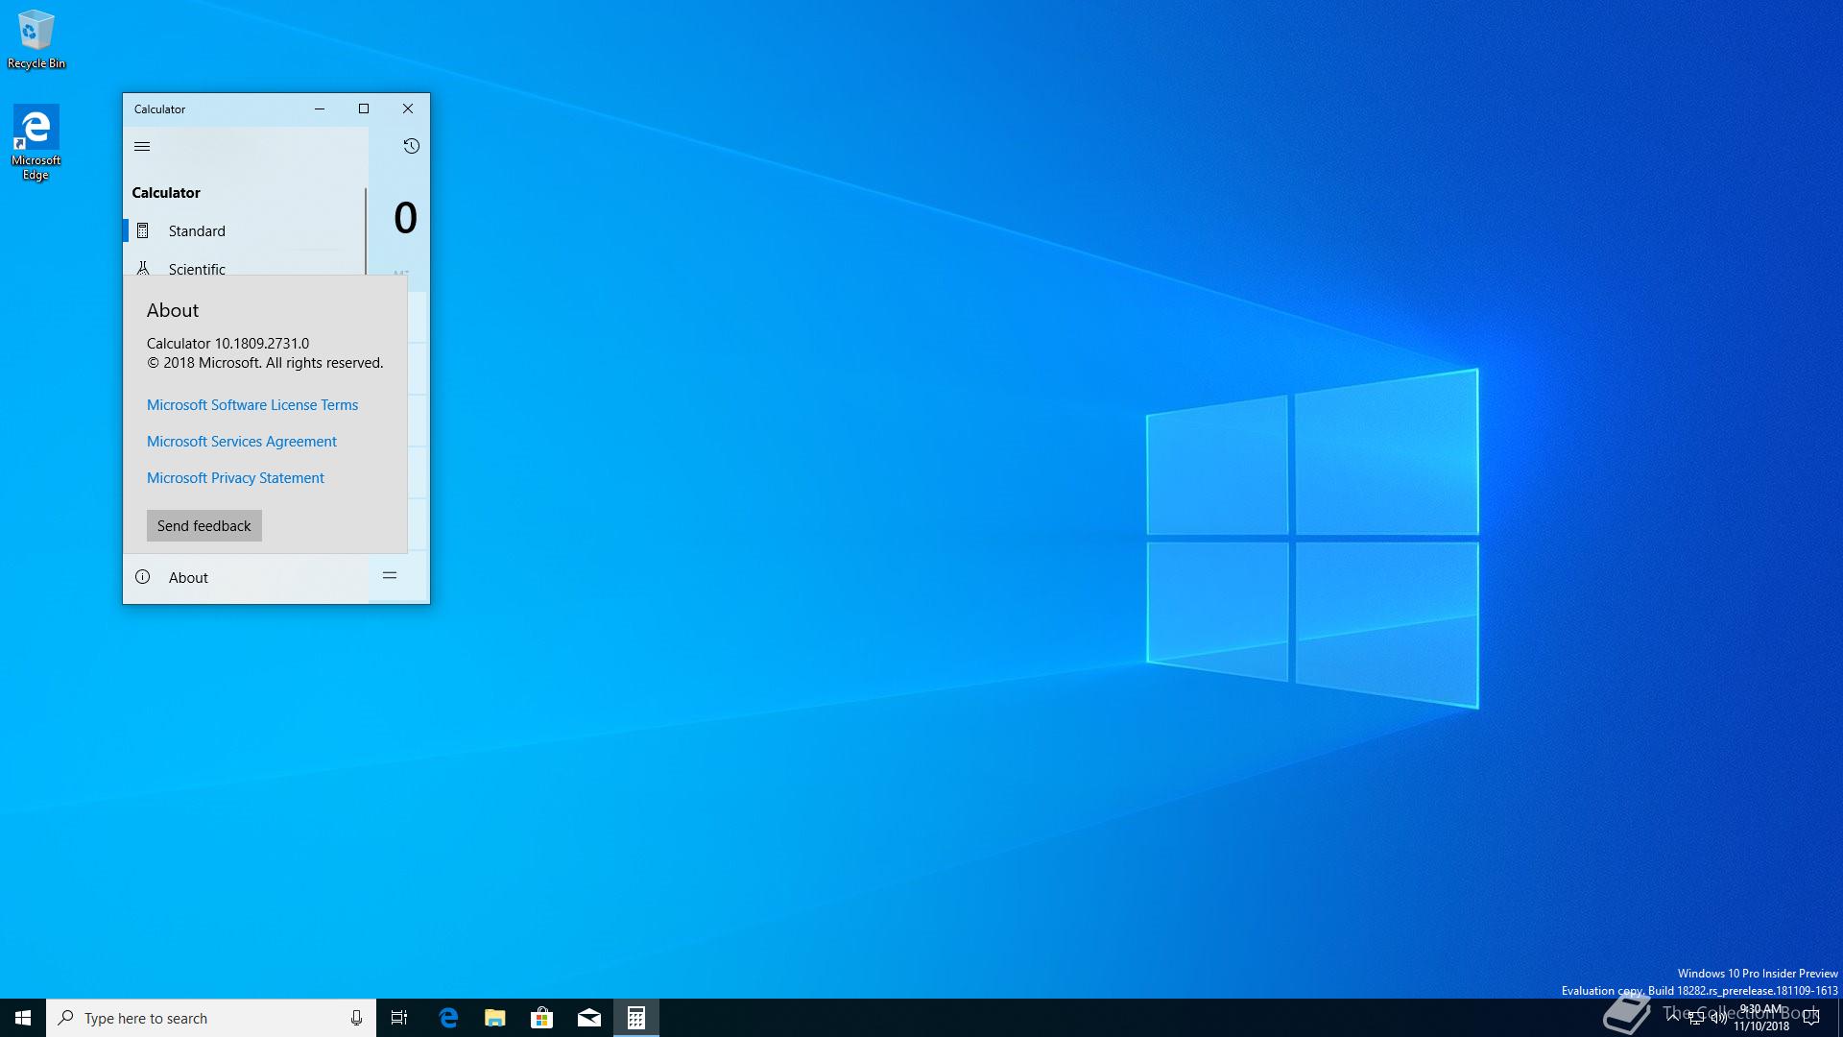The image size is (1843, 1037).
Task: Open File Explorer from the taskbar
Action: (x=495, y=1018)
